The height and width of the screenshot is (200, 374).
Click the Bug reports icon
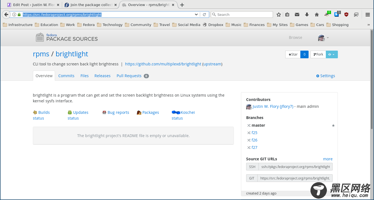(x=104, y=112)
